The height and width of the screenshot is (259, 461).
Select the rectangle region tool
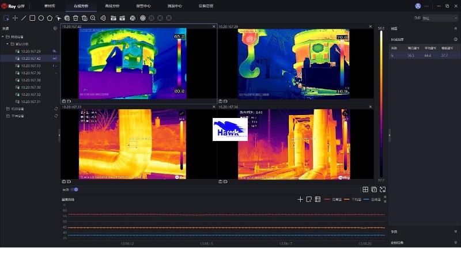pos(32,18)
